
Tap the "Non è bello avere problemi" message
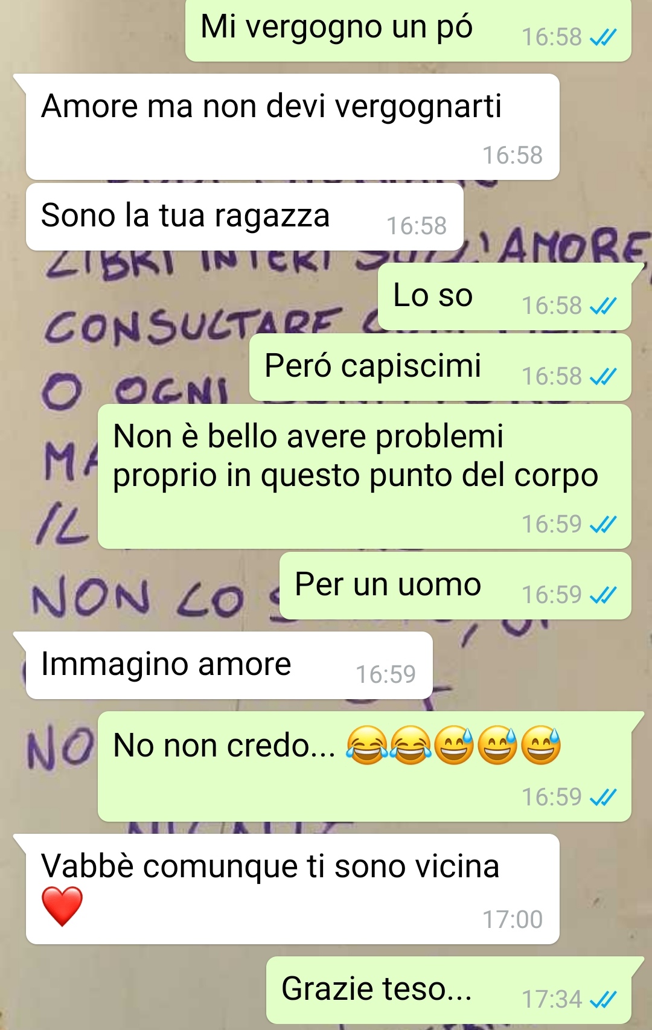pyautogui.click(x=365, y=476)
